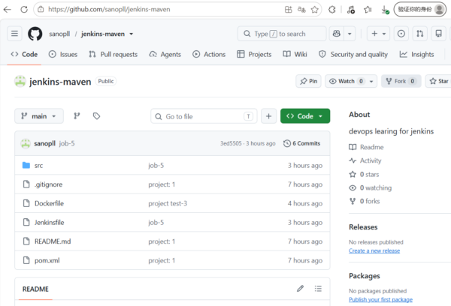Fork the repository with Fork button
This screenshot has height=306, width=451.
401,81
